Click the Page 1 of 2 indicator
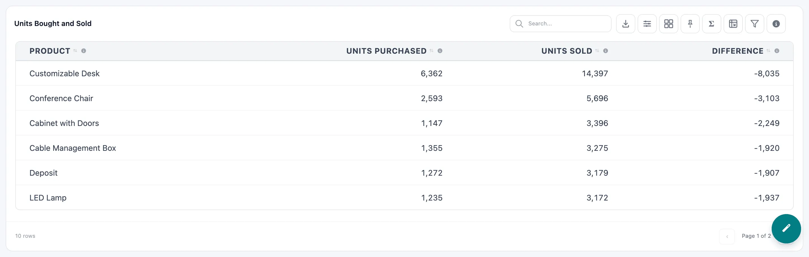 (x=756, y=236)
